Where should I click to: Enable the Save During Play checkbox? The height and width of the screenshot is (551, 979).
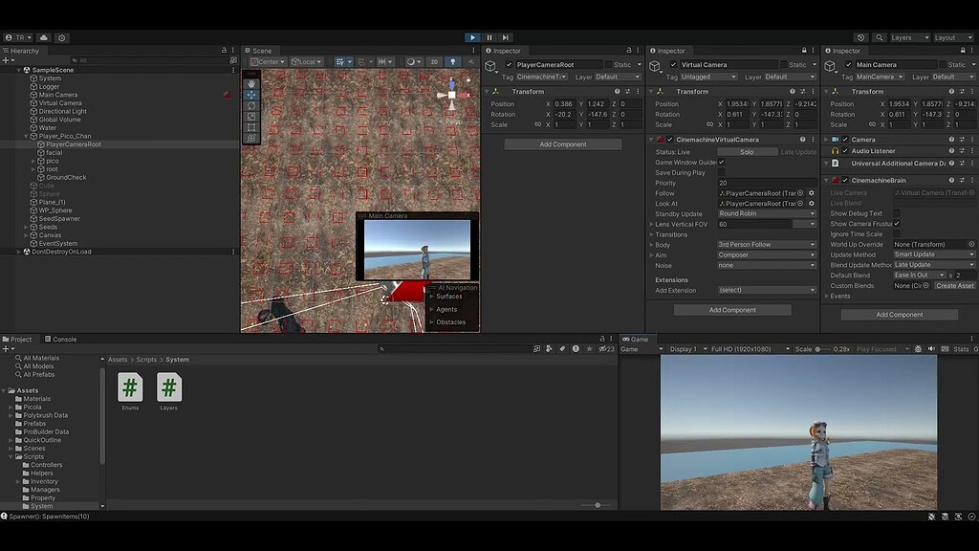(x=722, y=171)
